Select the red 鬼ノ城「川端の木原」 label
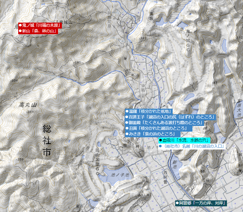243x212 pixels. pyautogui.click(x=40, y=25)
